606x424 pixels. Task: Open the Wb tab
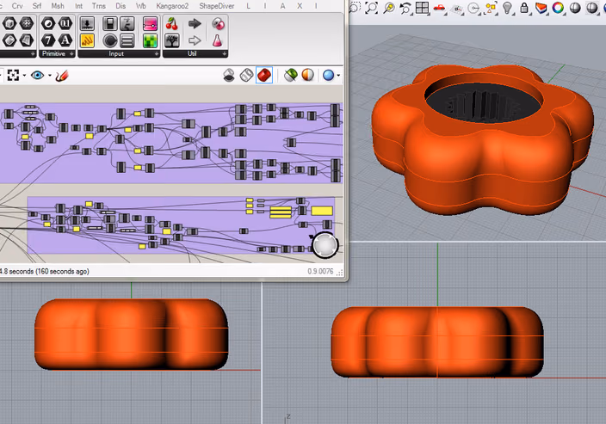pyautogui.click(x=141, y=6)
